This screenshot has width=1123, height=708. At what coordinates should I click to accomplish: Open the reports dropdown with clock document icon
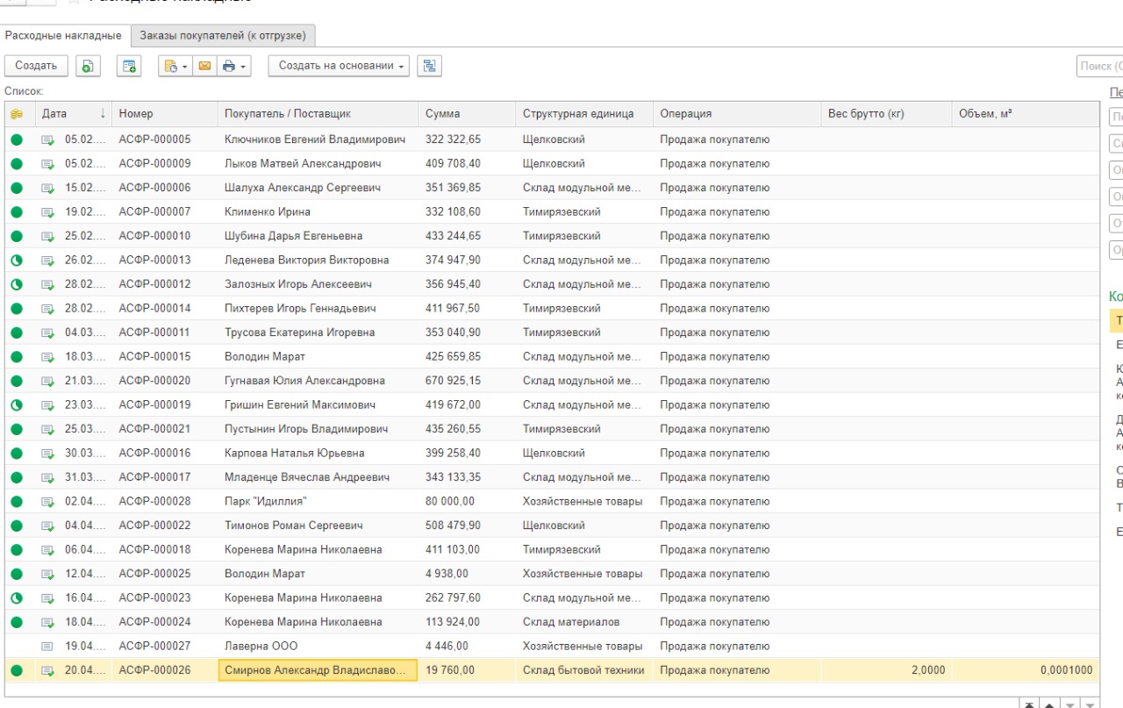(174, 66)
